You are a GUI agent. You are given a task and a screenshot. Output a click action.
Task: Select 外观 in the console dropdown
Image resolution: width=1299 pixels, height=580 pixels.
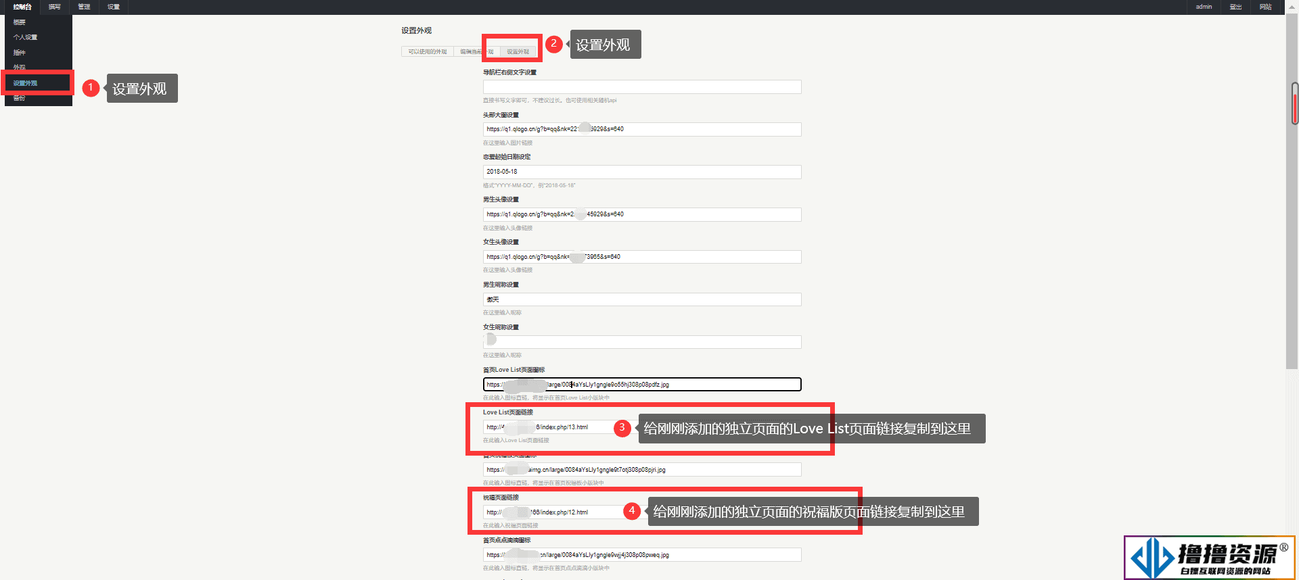click(38, 68)
